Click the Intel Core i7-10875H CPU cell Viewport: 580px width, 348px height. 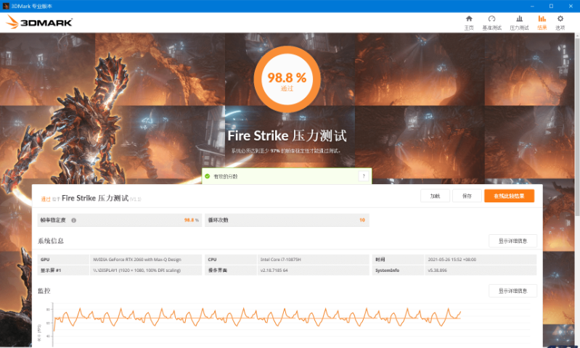click(x=313, y=260)
